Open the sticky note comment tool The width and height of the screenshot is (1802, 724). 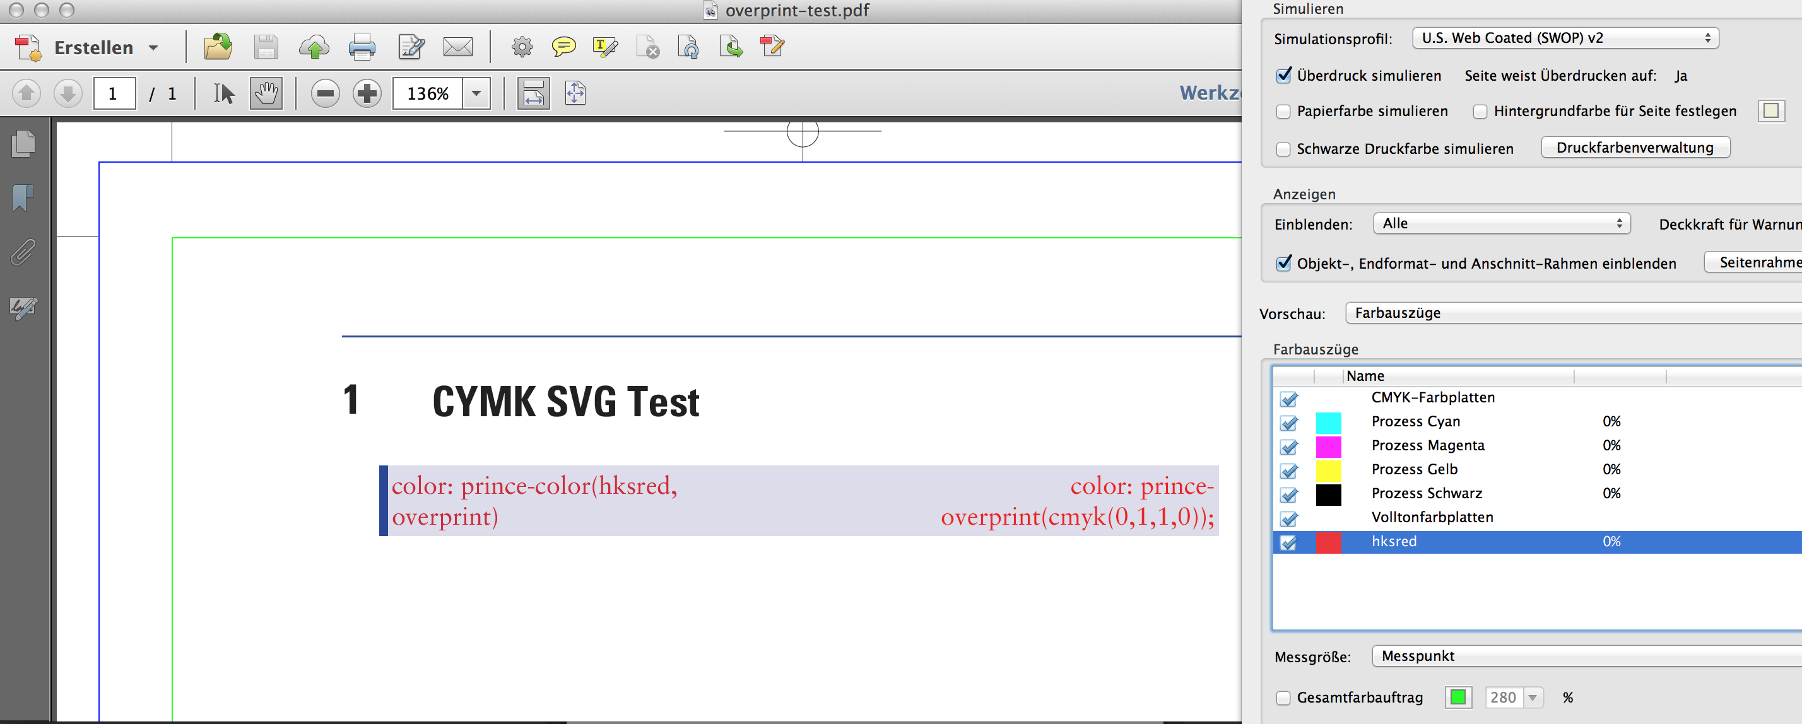tap(563, 47)
